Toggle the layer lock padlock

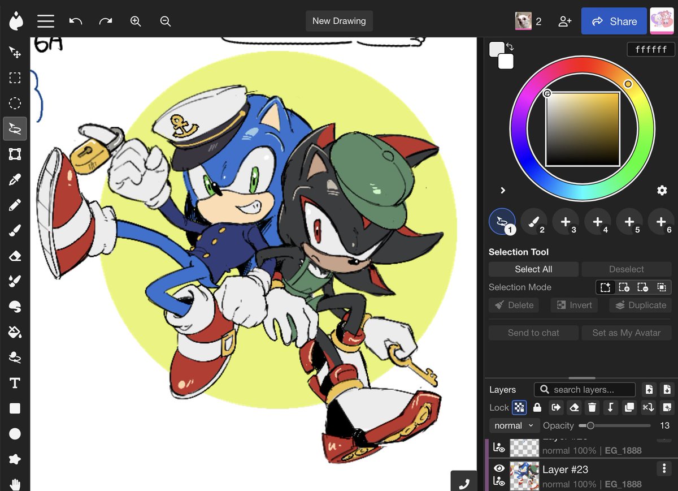(537, 407)
